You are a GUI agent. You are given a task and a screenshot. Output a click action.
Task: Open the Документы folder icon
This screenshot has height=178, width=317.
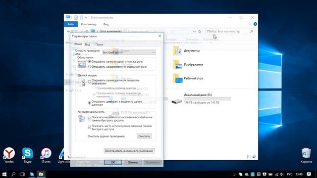tap(177, 50)
